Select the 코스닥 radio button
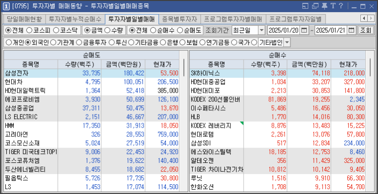Image resolution: width=378 pixels, height=194 pixels. (x=56, y=30)
